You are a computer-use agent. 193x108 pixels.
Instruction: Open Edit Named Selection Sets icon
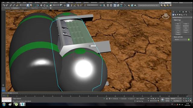(85, 5)
